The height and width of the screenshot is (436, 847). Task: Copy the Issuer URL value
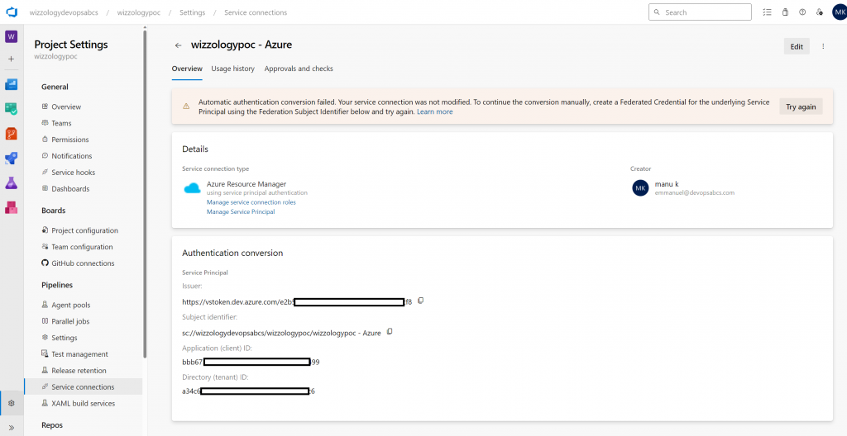point(421,301)
